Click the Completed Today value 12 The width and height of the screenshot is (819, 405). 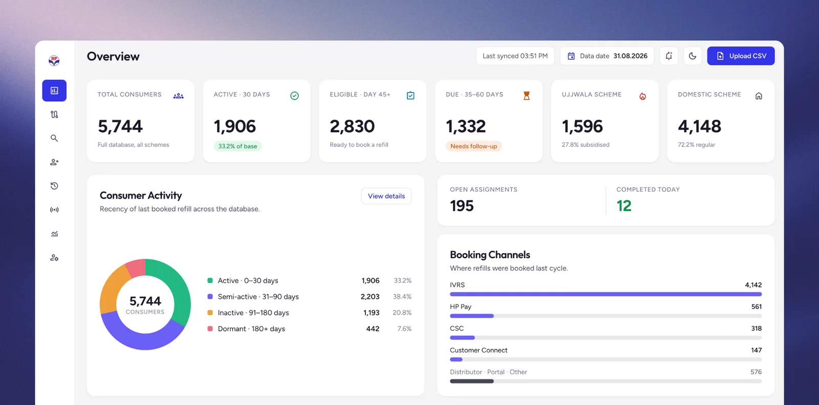624,206
